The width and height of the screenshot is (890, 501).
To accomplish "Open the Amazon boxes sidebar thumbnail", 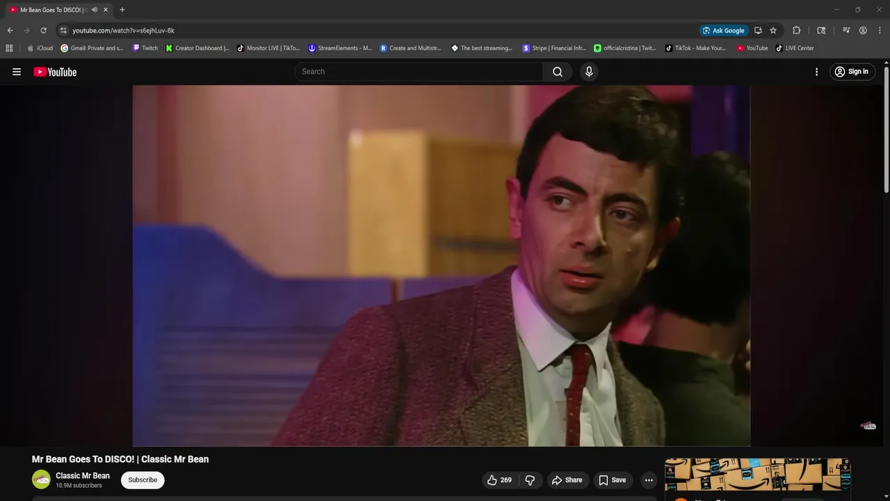I will [757, 475].
